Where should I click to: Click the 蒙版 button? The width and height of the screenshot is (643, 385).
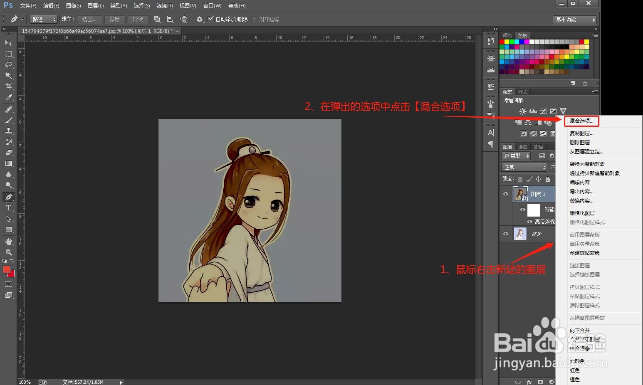115,19
